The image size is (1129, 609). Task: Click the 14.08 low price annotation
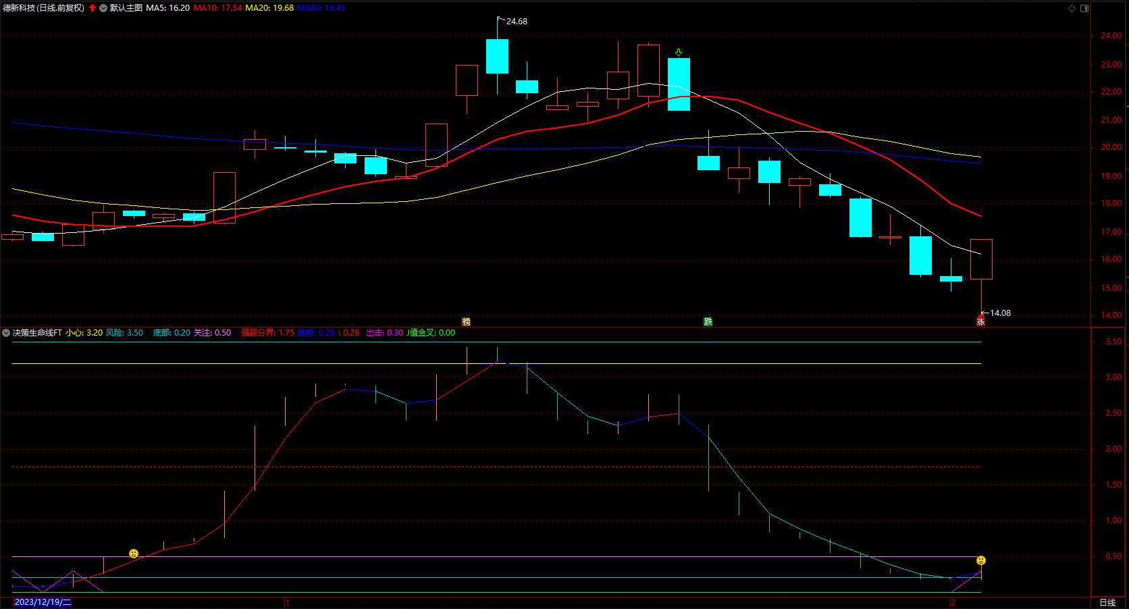pyautogui.click(x=1000, y=313)
